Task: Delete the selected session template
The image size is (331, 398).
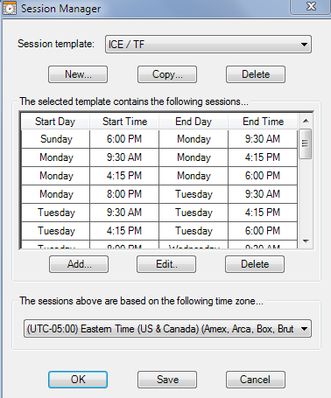Action: point(256,74)
